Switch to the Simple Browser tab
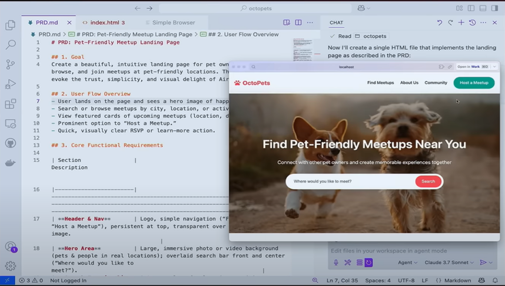 click(x=173, y=23)
